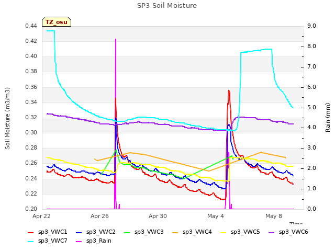Click the Rain (mm) axis label
335x251 pixels.
[x=328, y=118]
